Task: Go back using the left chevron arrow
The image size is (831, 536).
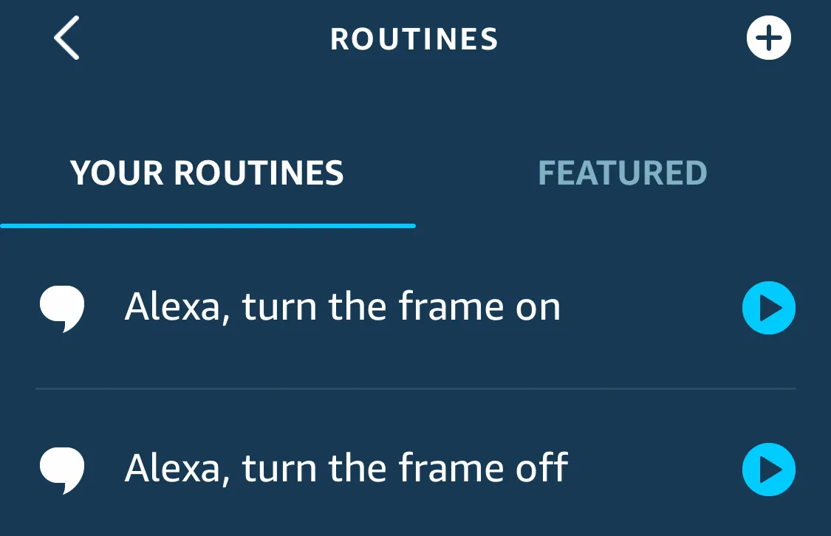Action: (x=66, y=38)
